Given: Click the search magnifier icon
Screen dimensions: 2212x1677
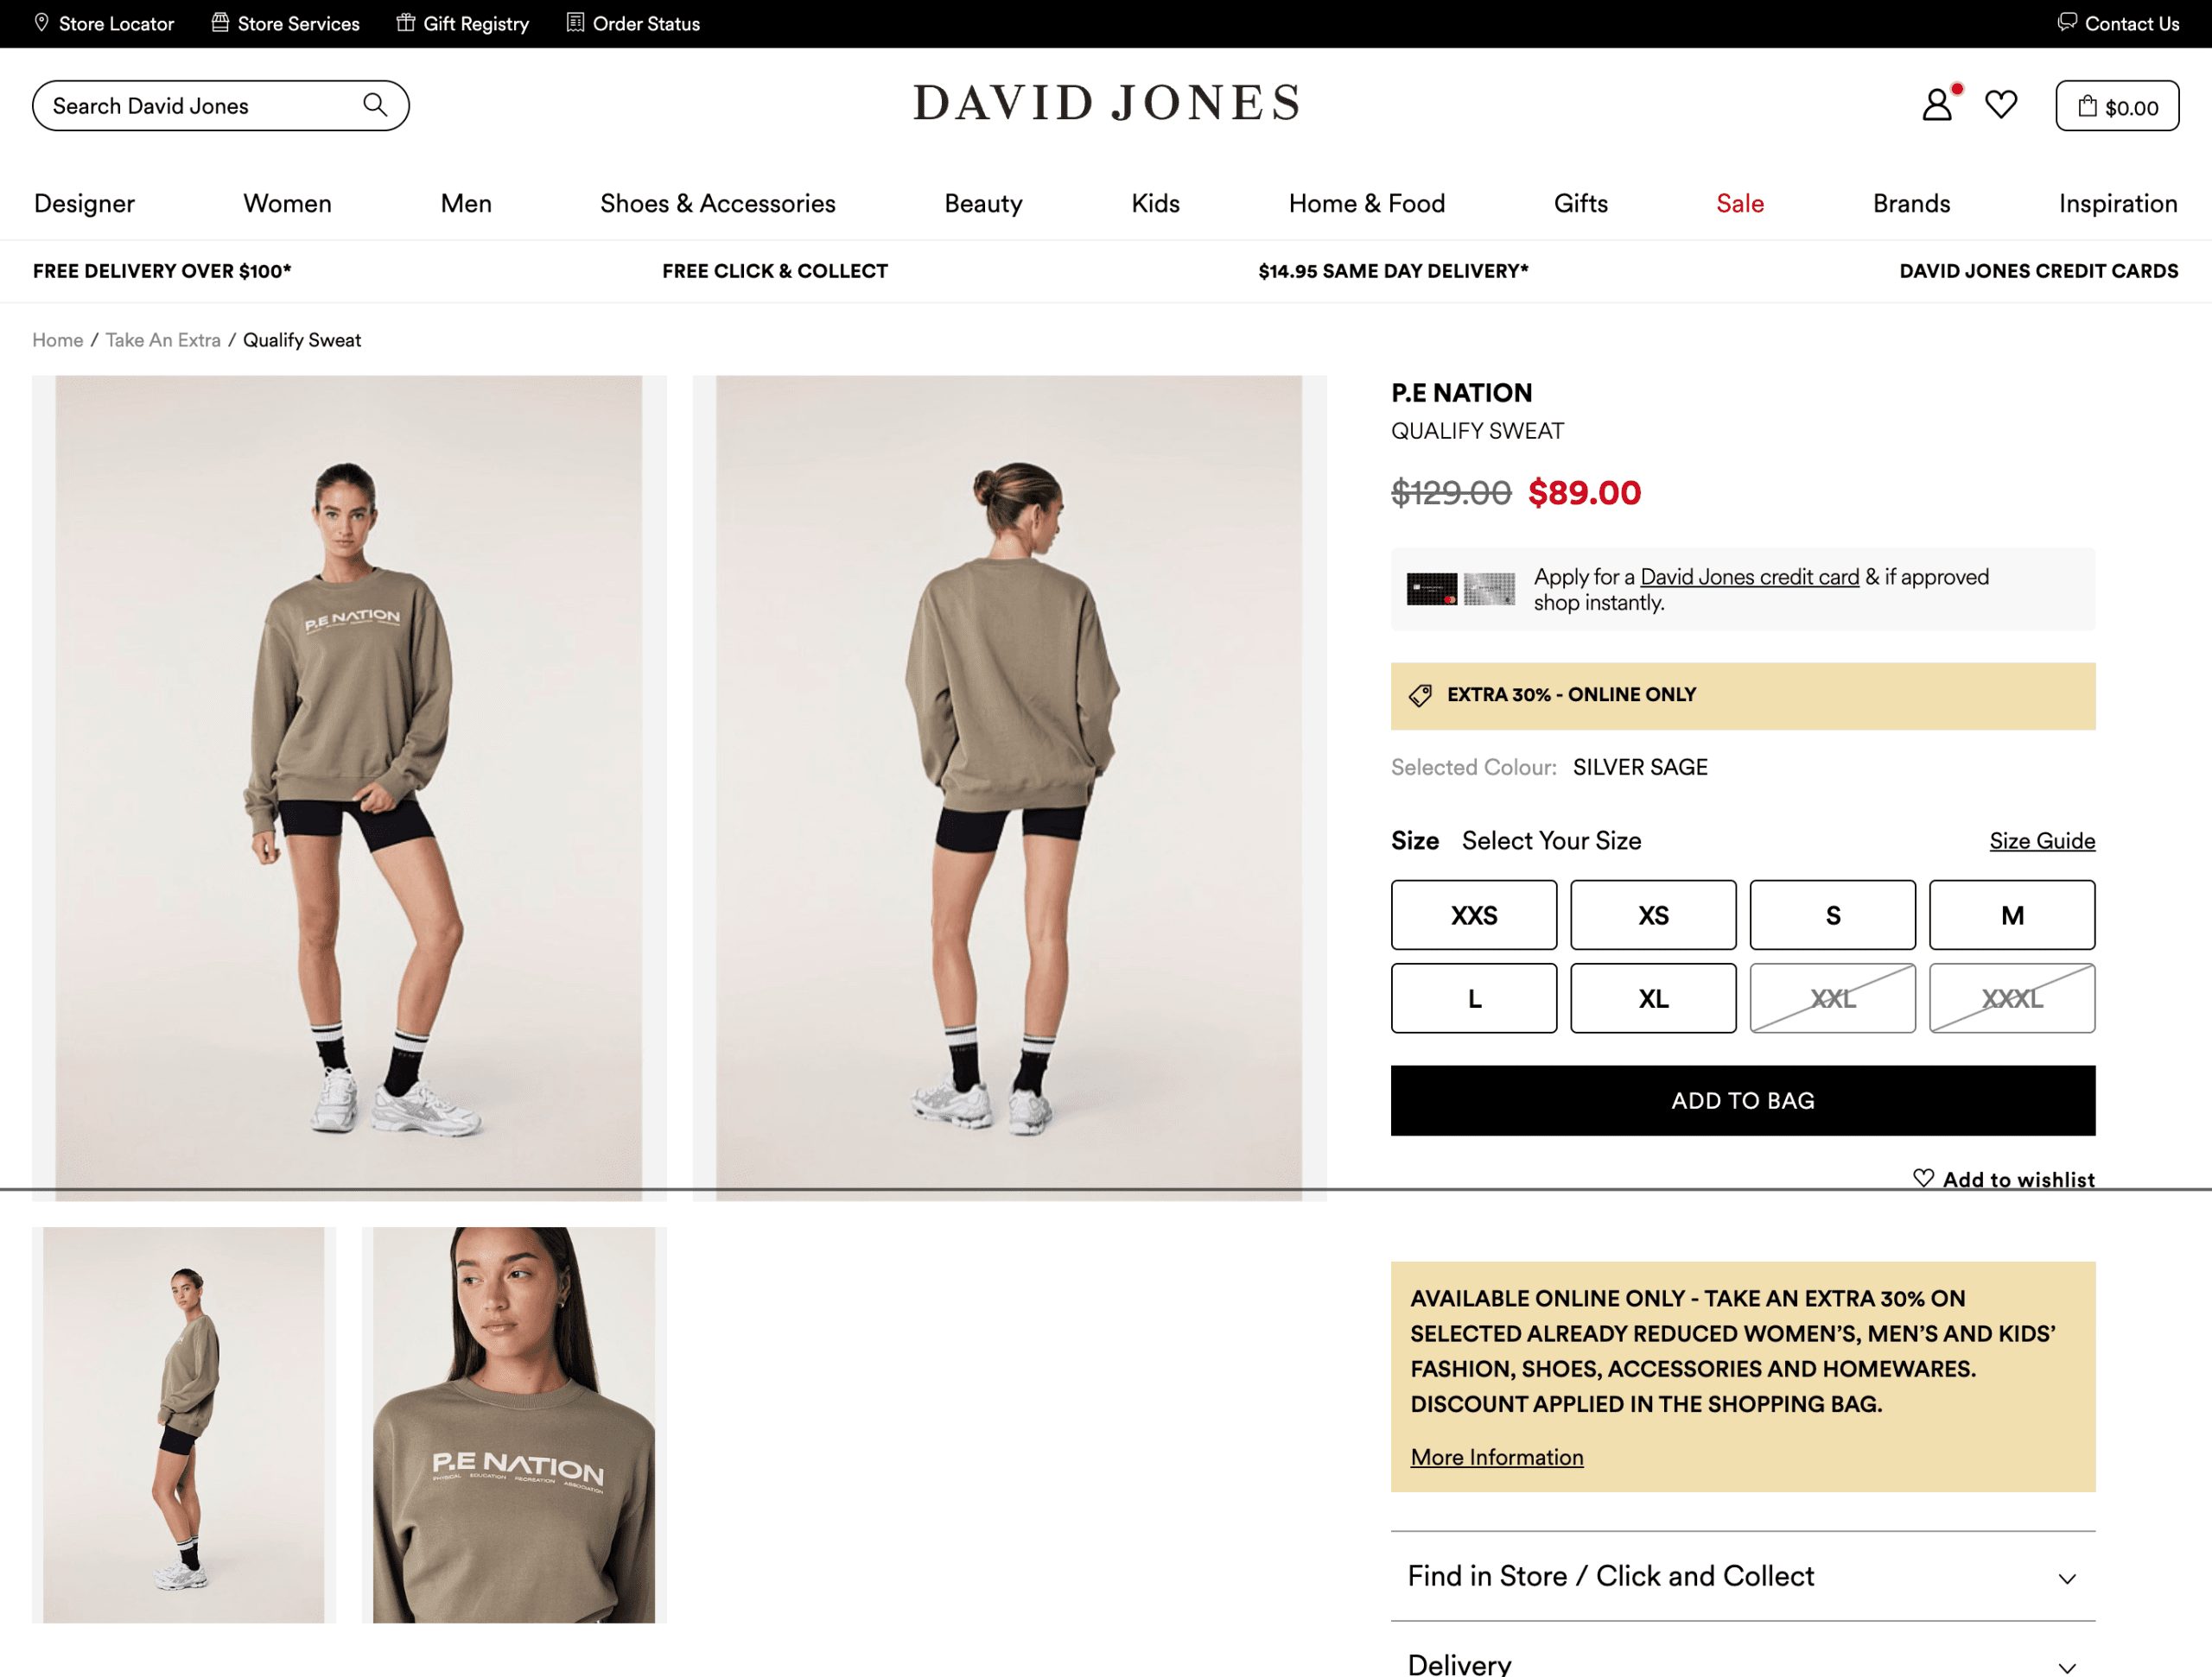Looking at the screenshot, I should (375, 105).
